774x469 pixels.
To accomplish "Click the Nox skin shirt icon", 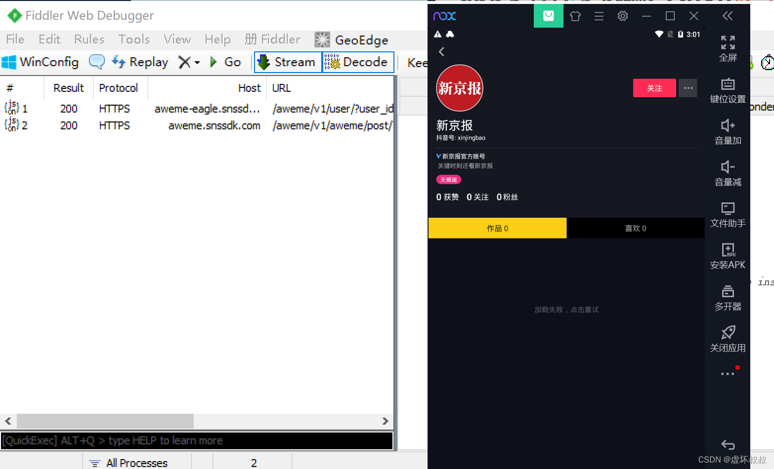I will [575, 16].
